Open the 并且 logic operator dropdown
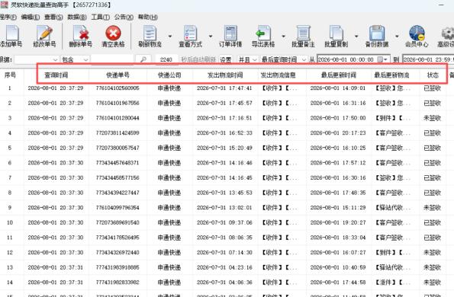 click(247, 59)
